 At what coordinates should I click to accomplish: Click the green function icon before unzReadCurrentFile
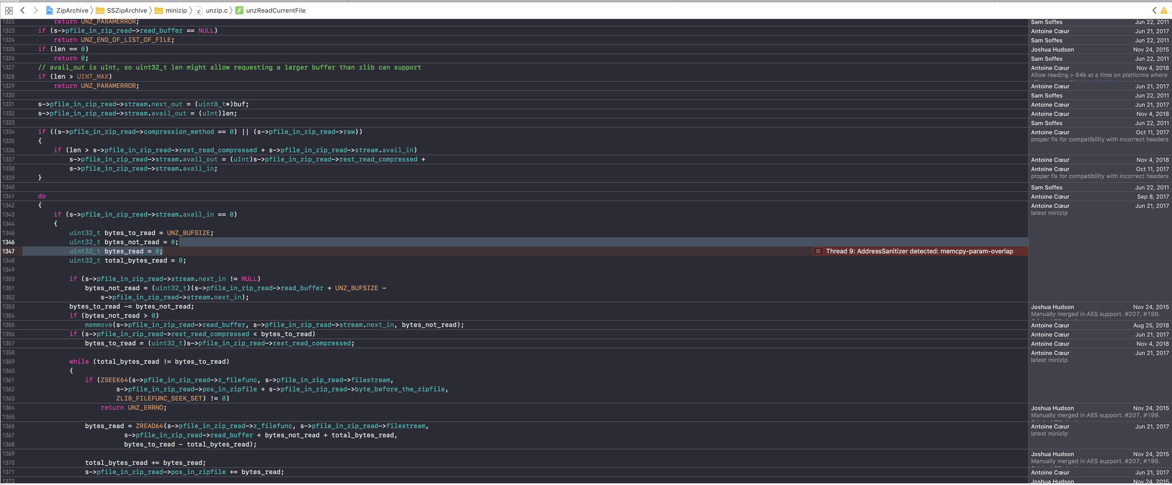coord(240,10)
